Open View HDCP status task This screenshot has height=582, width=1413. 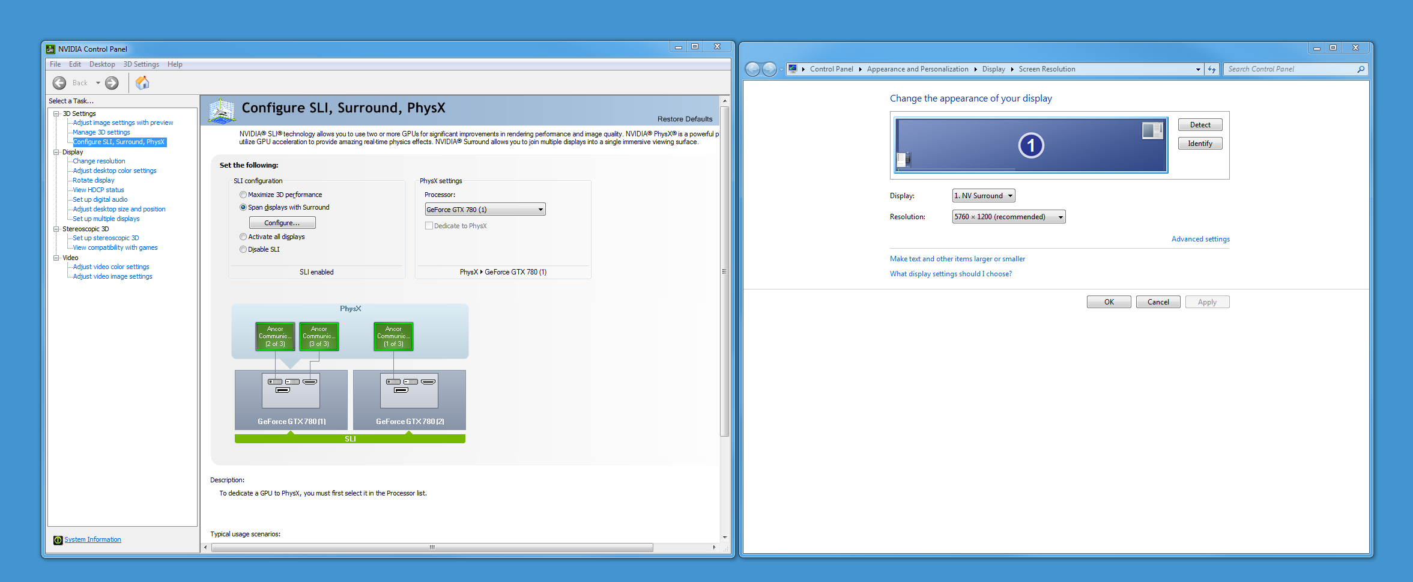[x=98, y=190]
